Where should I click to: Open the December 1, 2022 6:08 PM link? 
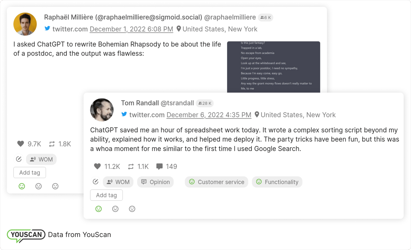(x=131, y=29)
